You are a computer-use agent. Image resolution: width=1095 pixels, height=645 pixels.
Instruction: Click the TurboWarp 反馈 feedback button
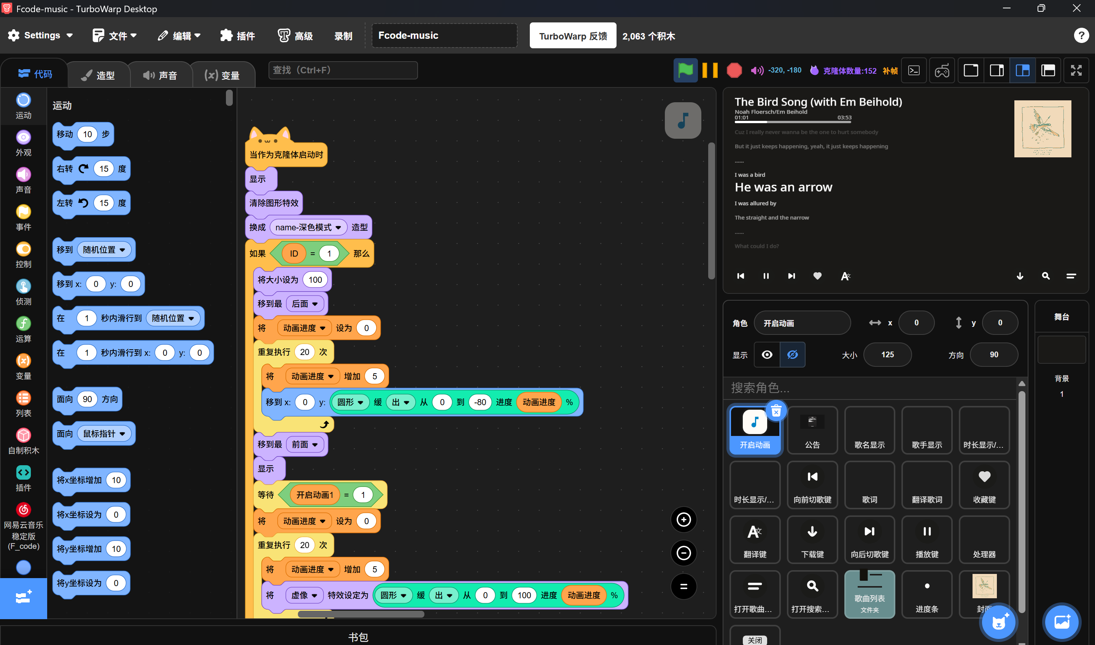(x=573, y=36)
